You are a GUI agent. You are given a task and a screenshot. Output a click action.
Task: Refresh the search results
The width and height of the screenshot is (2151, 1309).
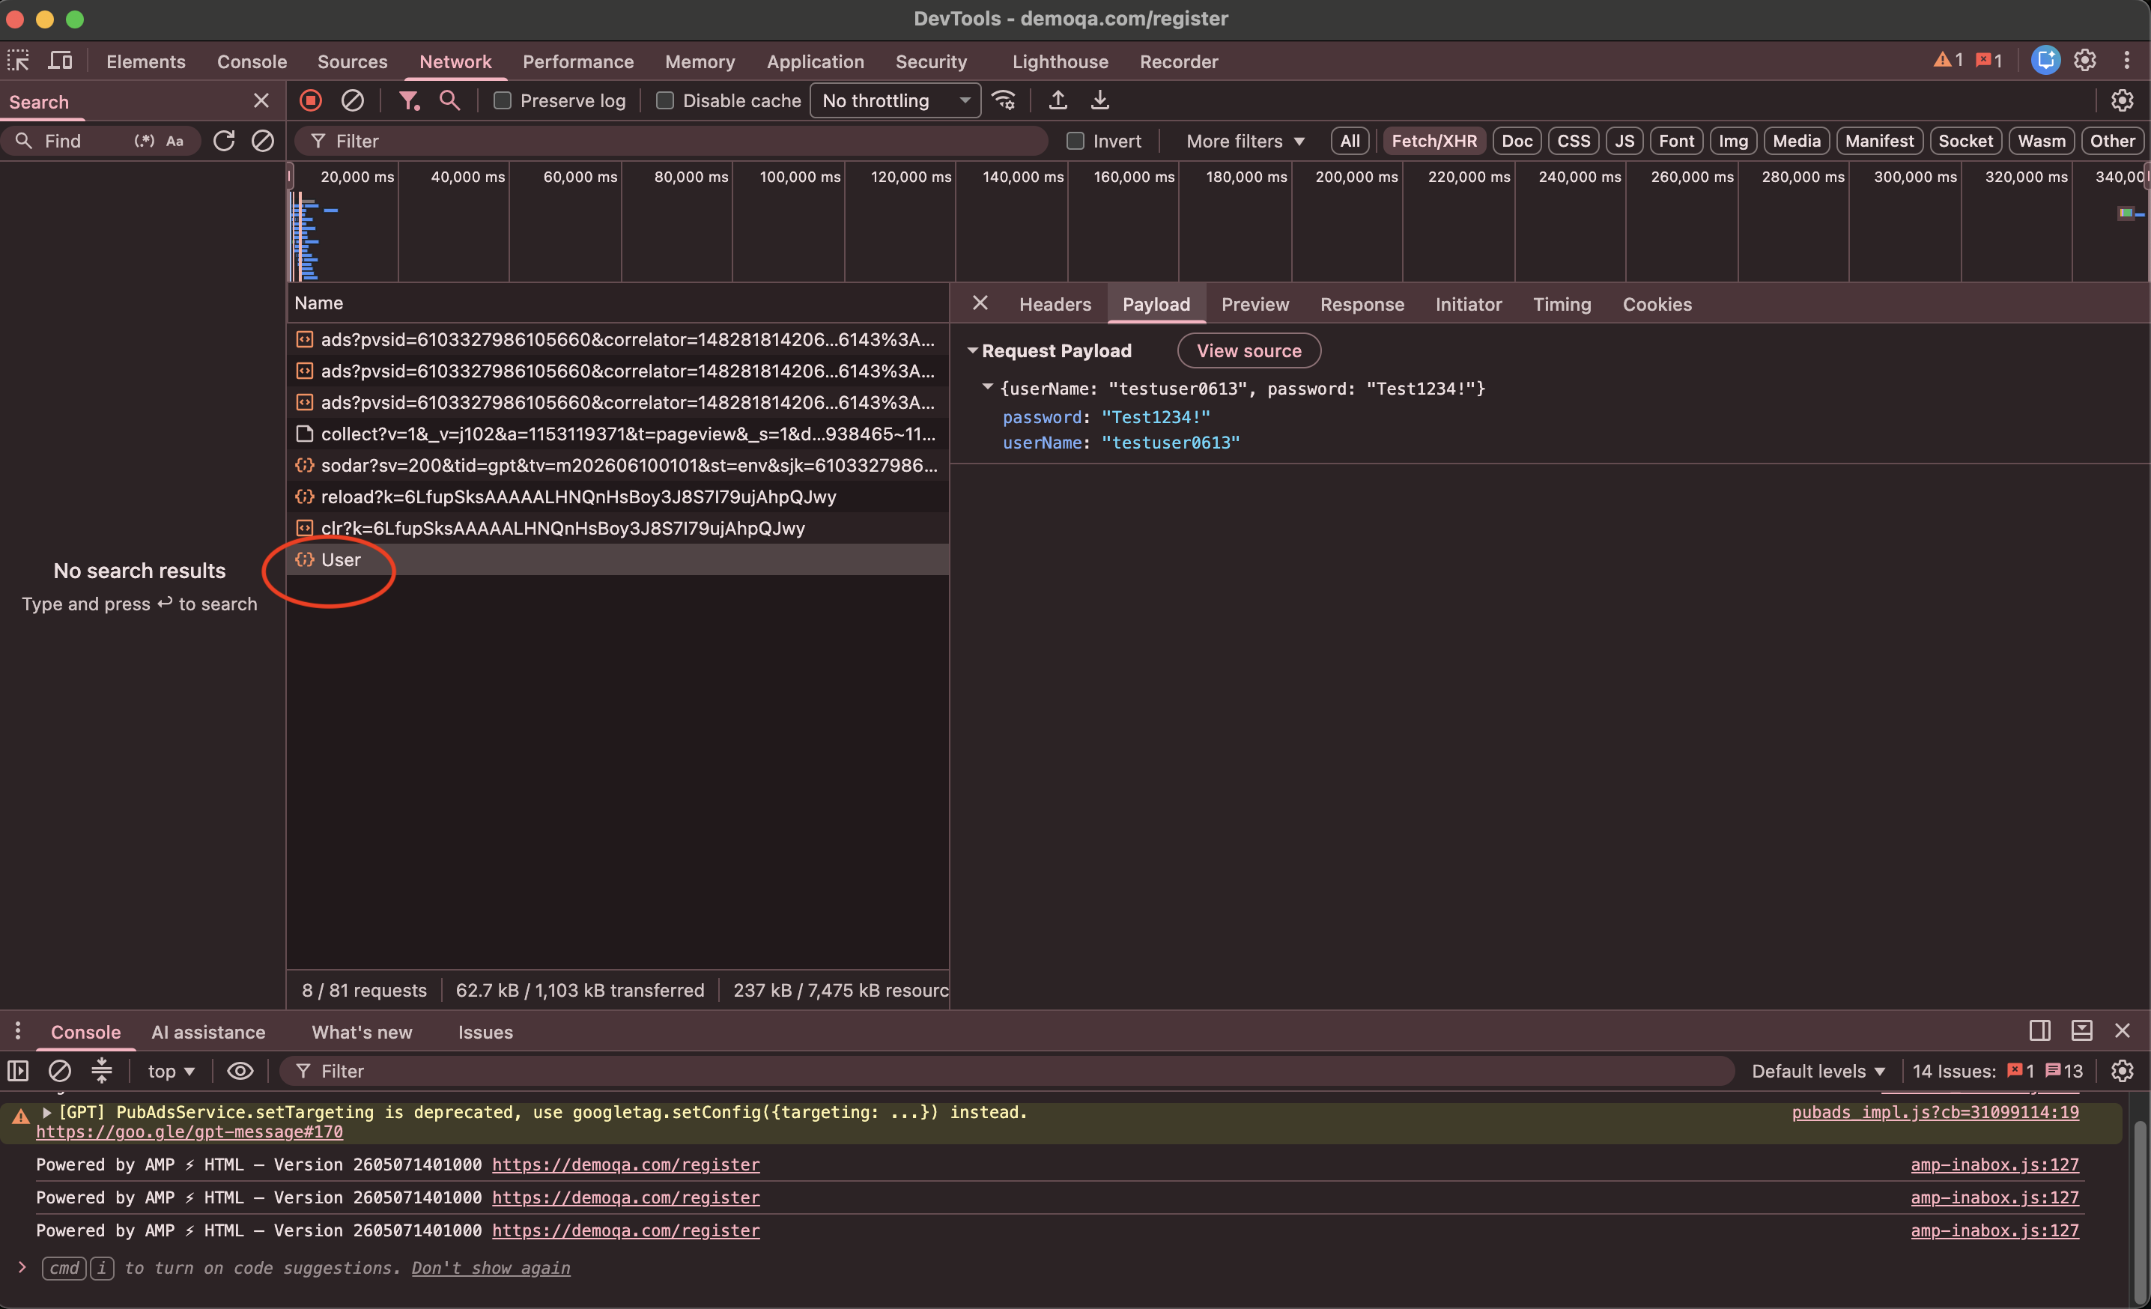coord(223,141)
